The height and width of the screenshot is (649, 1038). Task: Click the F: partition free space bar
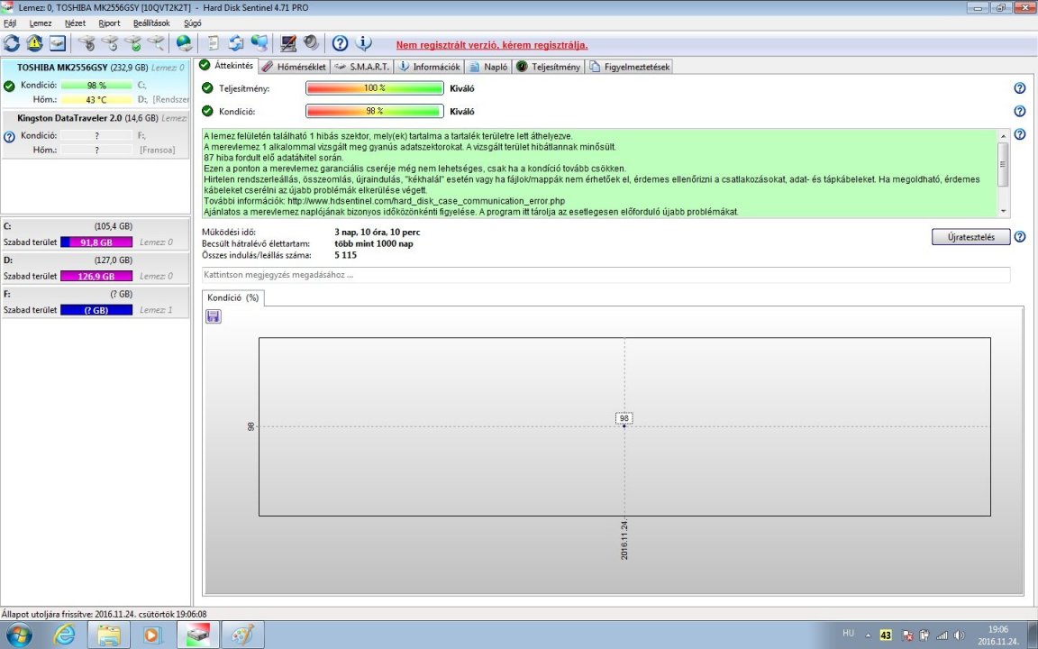point(96,310)
